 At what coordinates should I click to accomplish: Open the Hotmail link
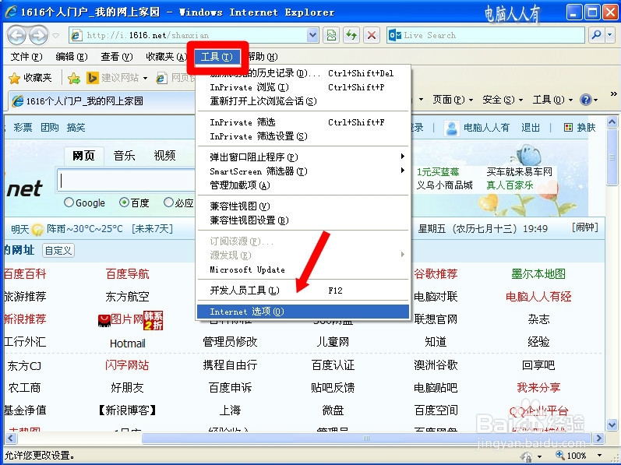coord(128,343)
